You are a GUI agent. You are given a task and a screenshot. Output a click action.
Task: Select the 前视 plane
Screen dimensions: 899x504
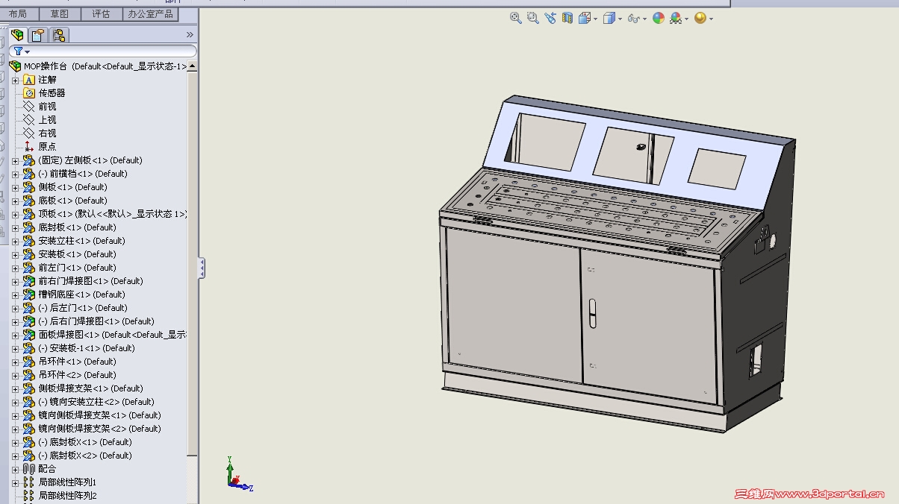47,107
